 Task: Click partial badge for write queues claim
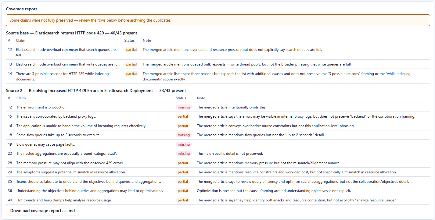pos(131,64)
